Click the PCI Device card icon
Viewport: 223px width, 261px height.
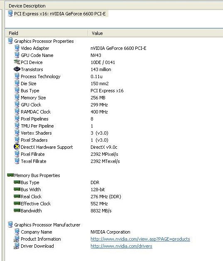[x=17, y=62]
